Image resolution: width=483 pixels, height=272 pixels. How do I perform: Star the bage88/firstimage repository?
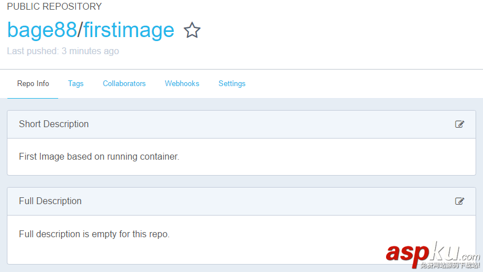pos(192,30)
